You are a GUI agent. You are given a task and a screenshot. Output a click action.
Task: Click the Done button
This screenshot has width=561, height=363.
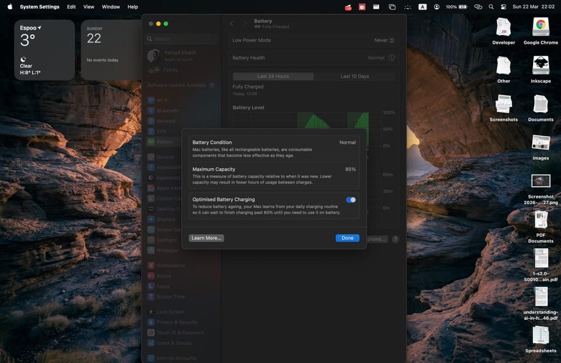pyautogui.click(x=347, y=238)
